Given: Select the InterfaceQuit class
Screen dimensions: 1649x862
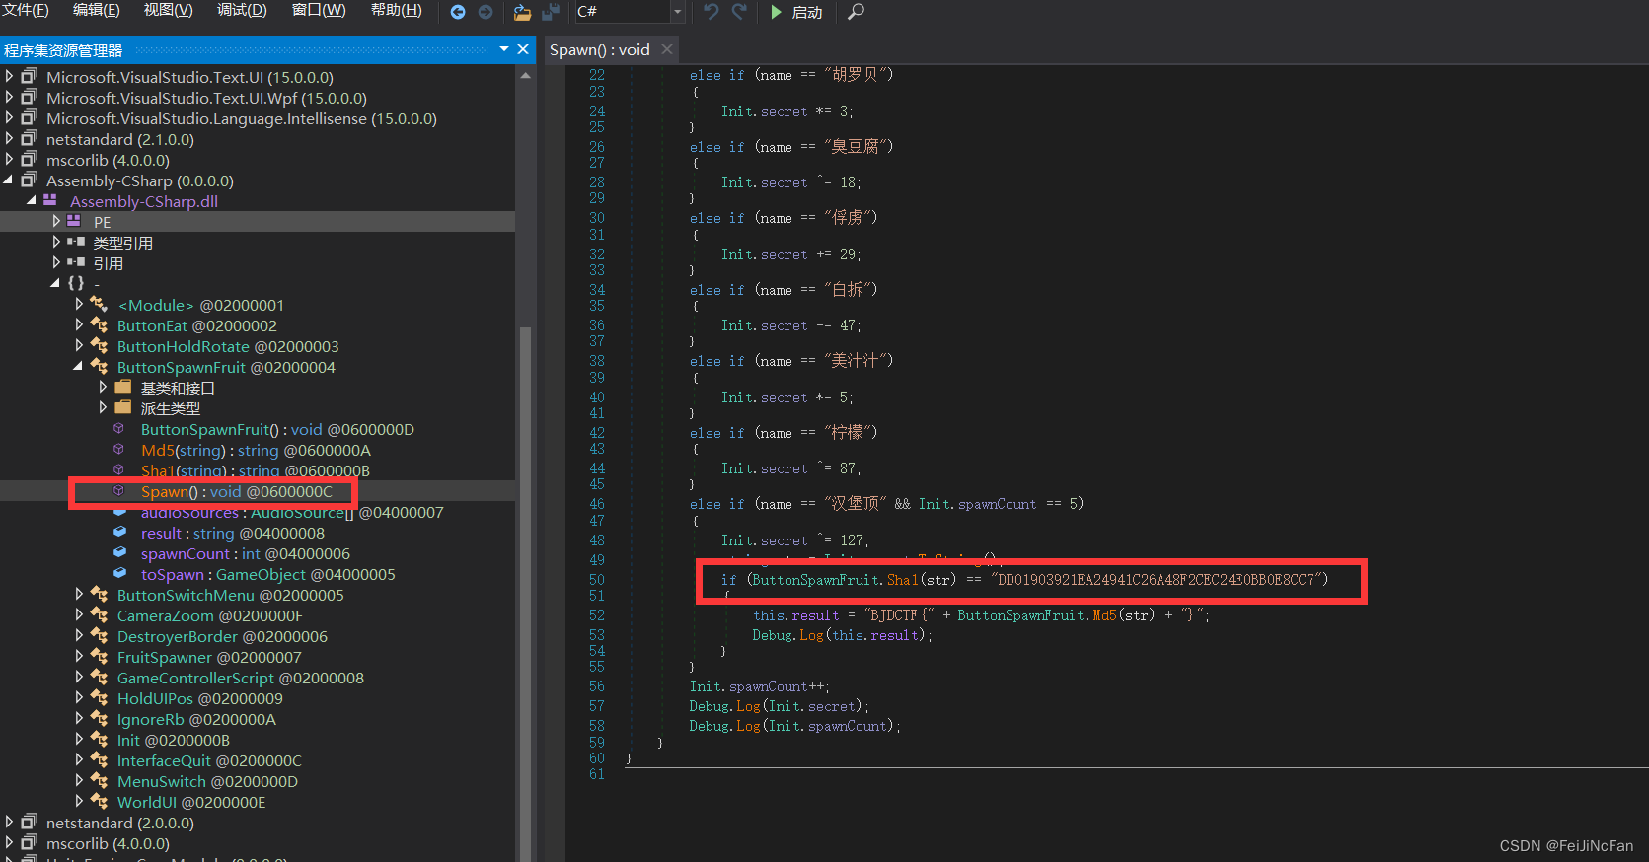Looking at the screenshot, I should pos(209,760).
